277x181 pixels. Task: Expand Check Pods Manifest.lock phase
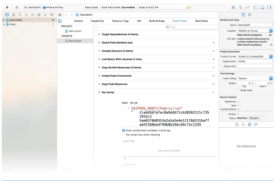[x=99, y=42]
